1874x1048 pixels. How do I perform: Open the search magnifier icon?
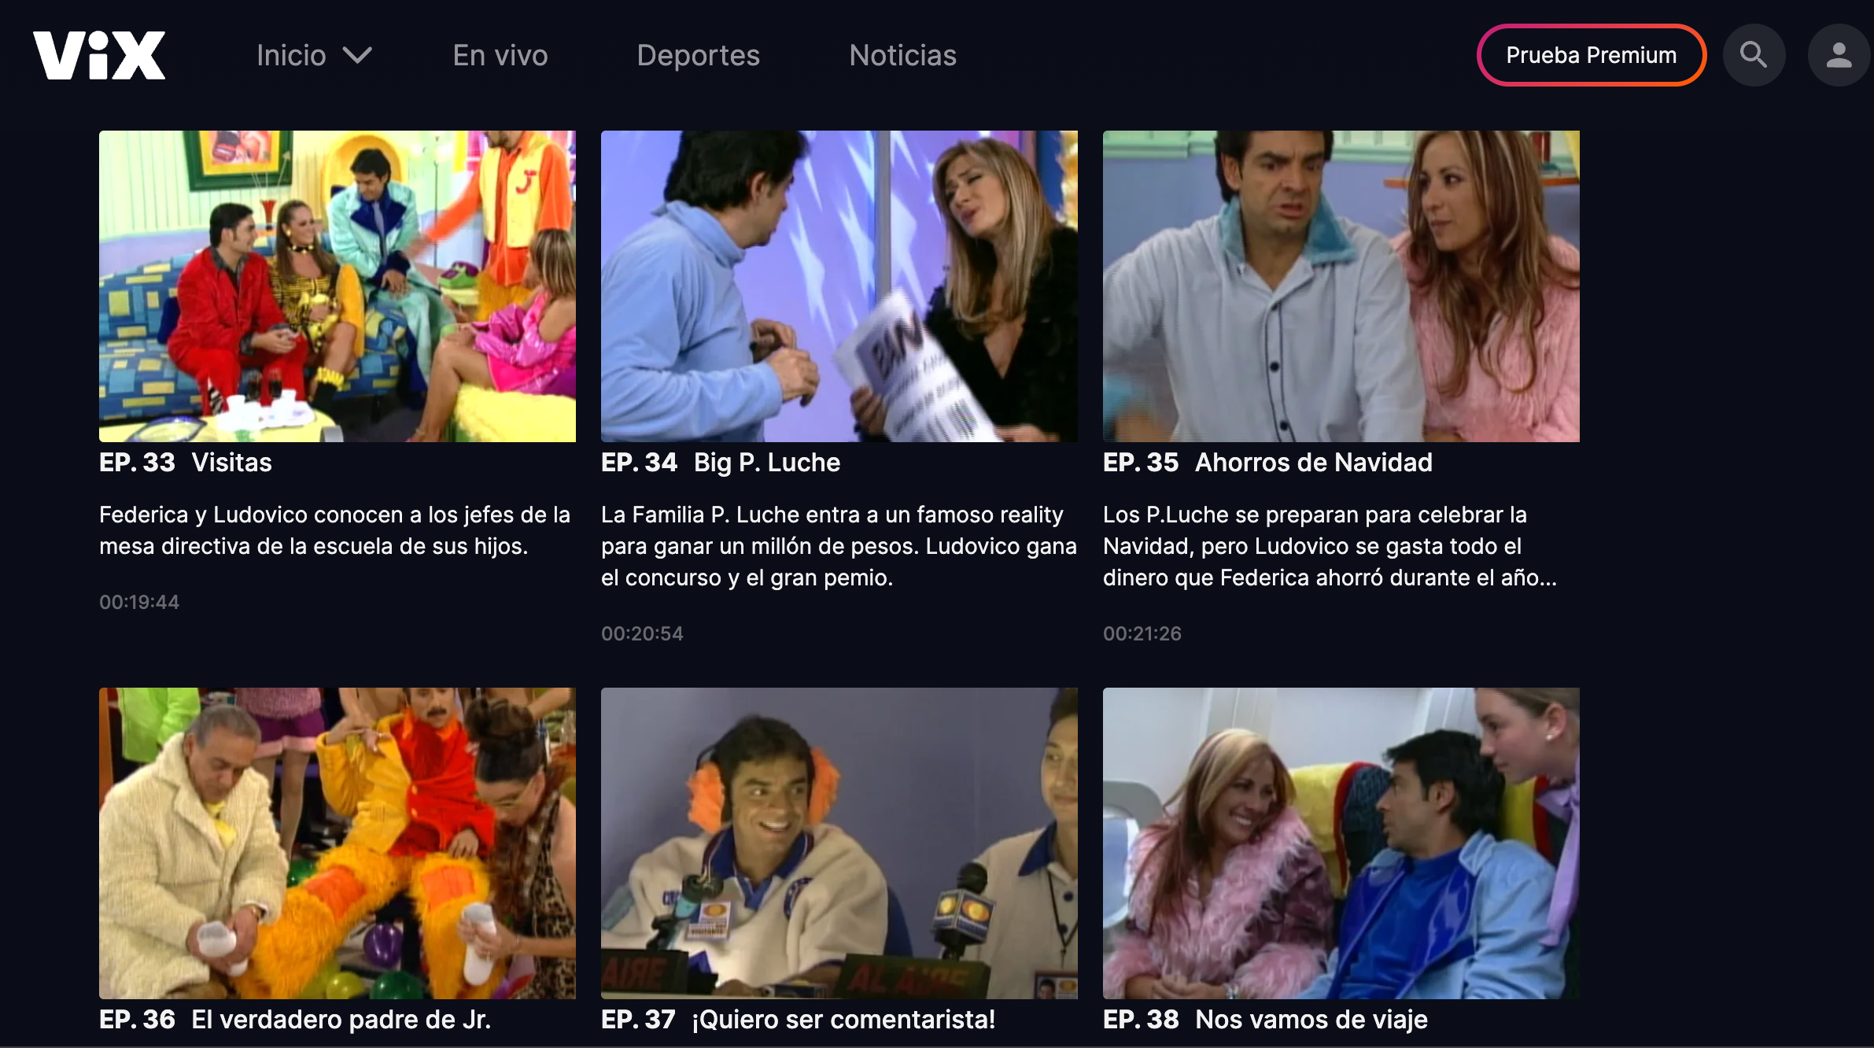click(x=1754, y=55)
